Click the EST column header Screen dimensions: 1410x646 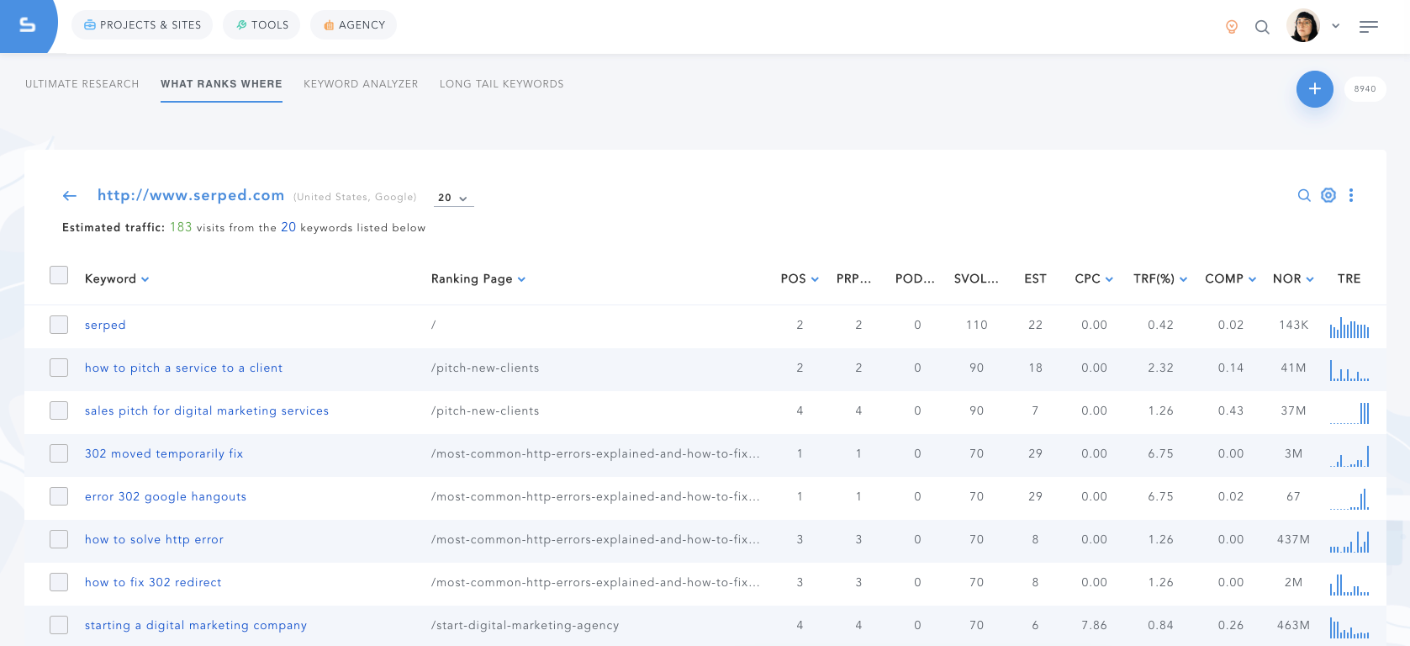coord(1035,279)
